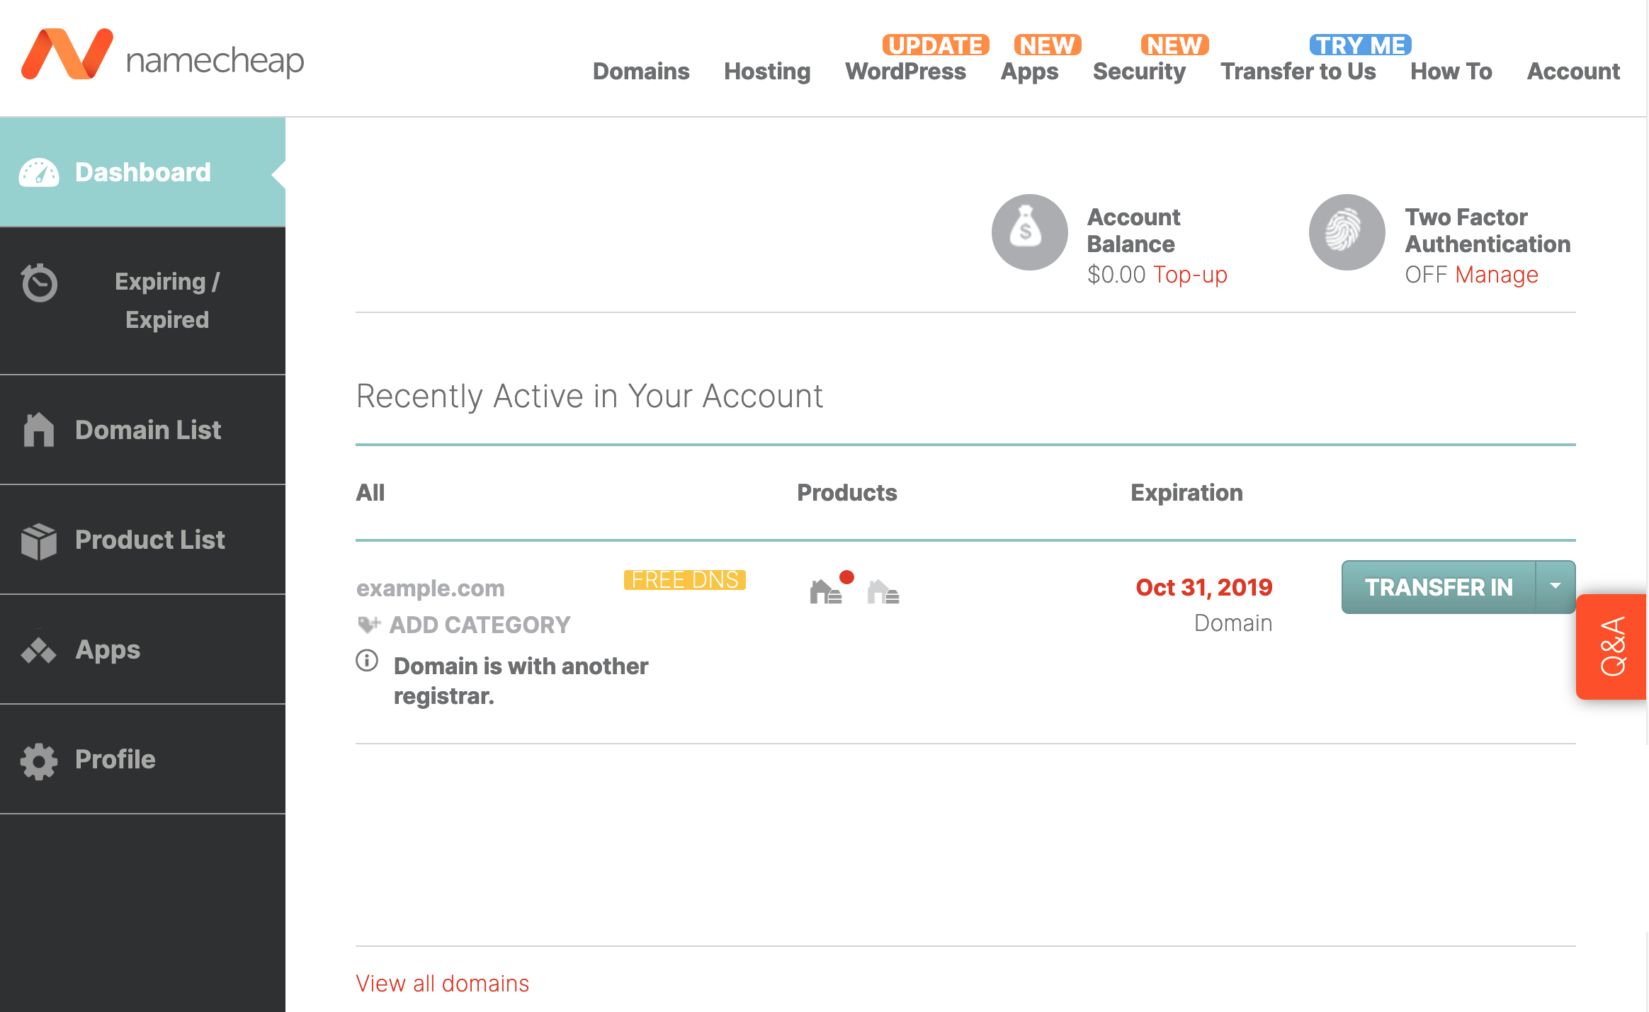Open the Dashboard speedometer icon
The image size is (1649, 1012).
click(39, 173)
